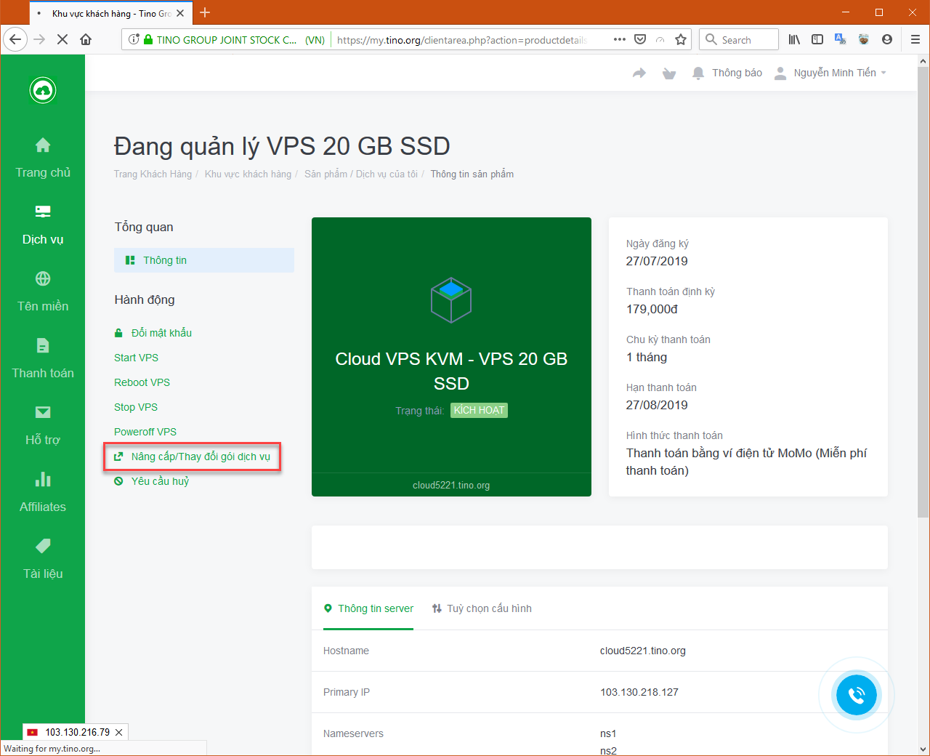Viewport: 930px width, 756px height.
Task: Select the Thông tin server tab
Action: pos(368,608)
